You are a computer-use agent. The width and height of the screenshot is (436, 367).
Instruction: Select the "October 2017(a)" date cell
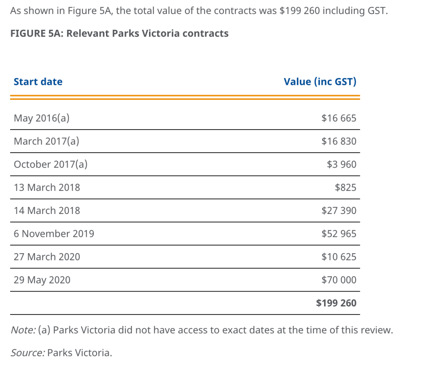(x=51, y=164)
